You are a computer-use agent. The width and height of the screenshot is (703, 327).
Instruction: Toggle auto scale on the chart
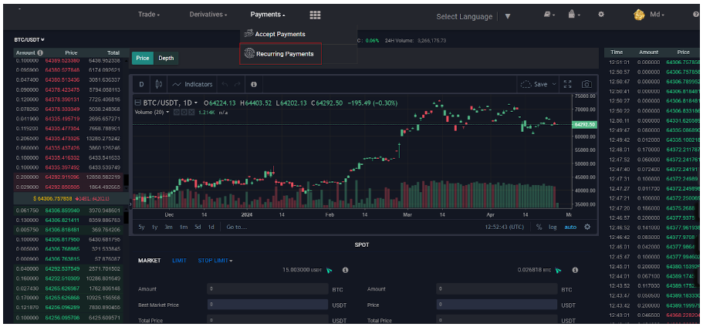point(569,227)
